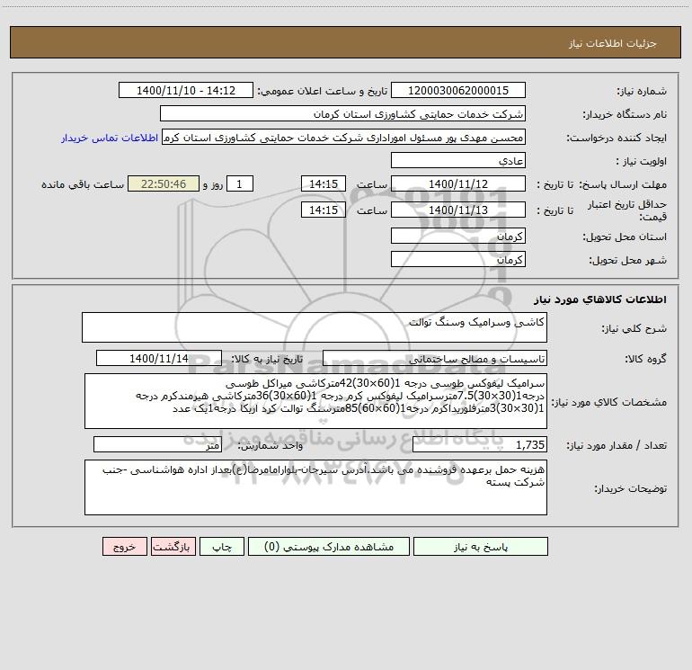Screen dimensions: 692x670
Task: Click request creator field محسن مهدی پور
Action: pyautogui.click(x=343, y=138)
